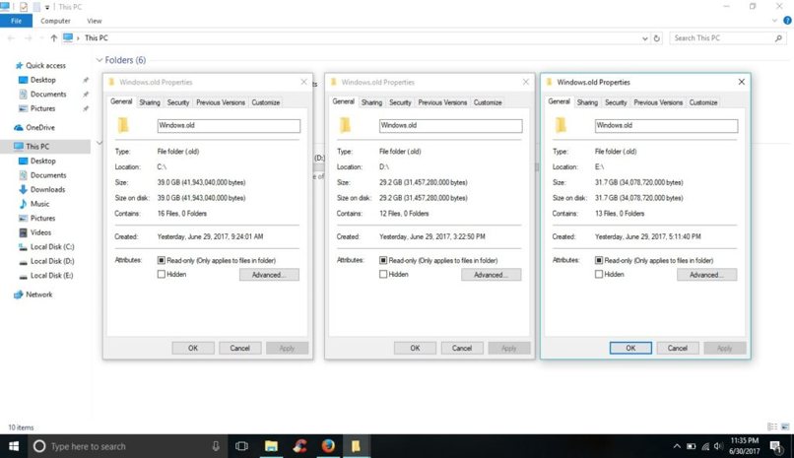Click the This PC monitor icon in sidebar
This screenshot has height=458, width=794.
point(19,146)
